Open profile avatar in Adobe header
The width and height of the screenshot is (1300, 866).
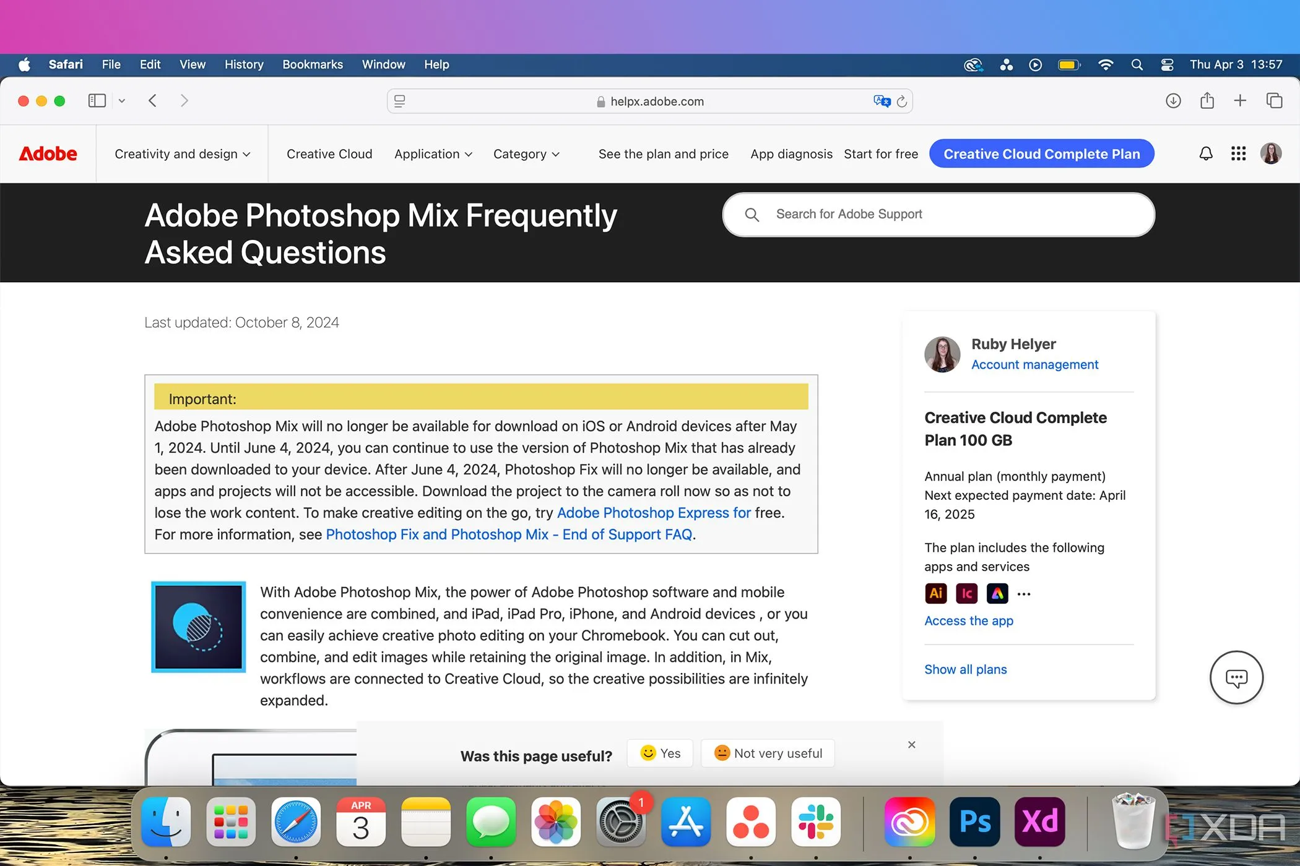tap(1271, 153)
